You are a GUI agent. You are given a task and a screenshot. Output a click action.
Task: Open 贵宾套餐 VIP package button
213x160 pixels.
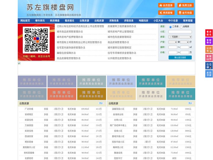point(166,13)
